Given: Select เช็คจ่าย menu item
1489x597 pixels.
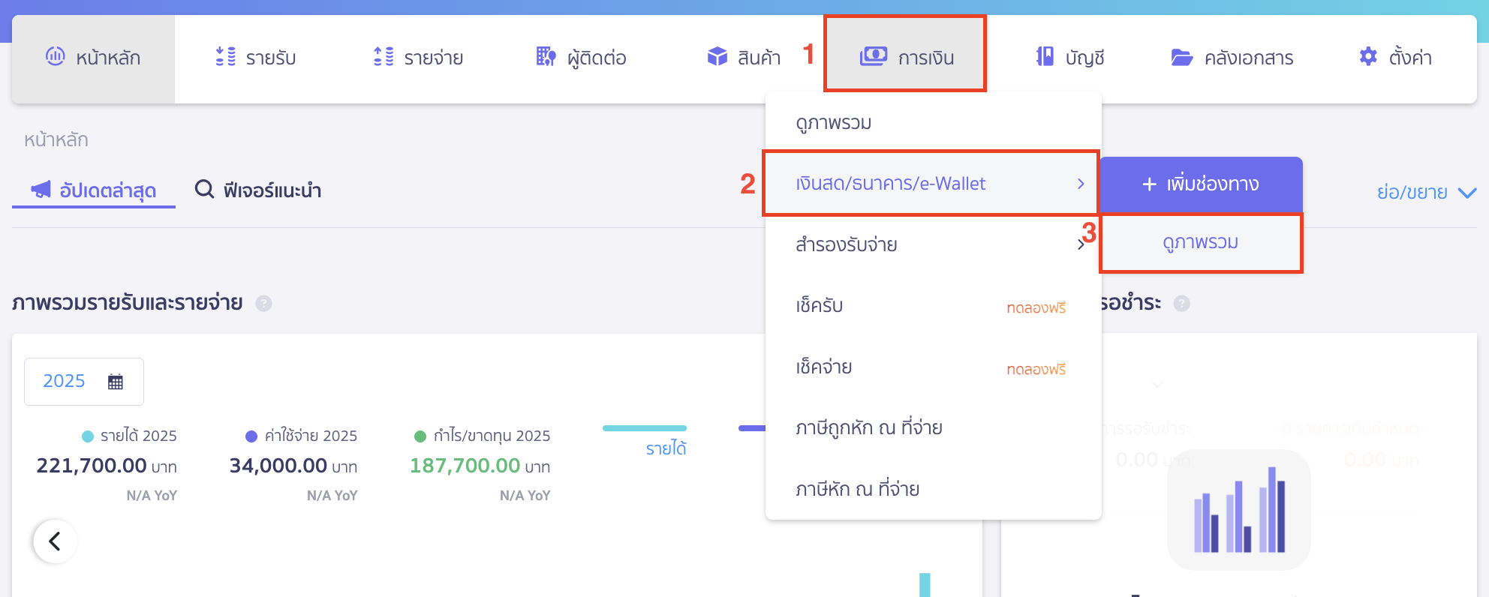Looking at the screenshot, I should [934, 367].
